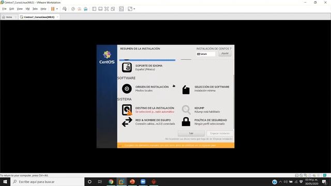The image size is (331, 186).
Task: Click 'RED & NOMBRE DE EQUIPO' label
Action: tap(153, 120)
